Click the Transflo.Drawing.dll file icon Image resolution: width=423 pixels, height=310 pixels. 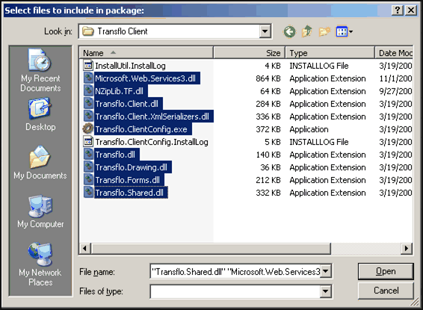(x=88, y=167)
